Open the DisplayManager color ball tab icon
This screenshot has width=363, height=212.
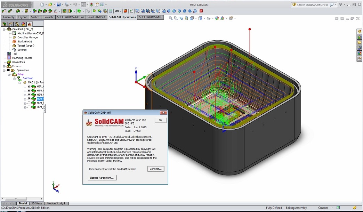(23, 24)
